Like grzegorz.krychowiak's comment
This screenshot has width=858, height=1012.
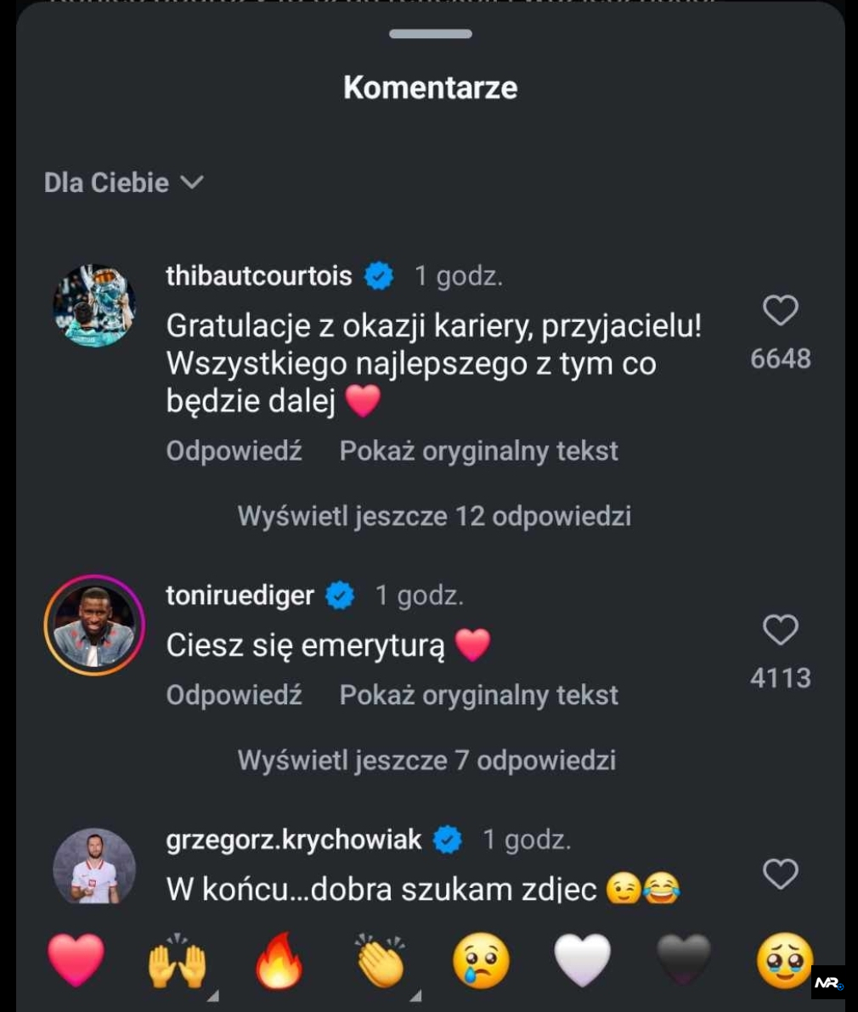tap(780, 874)
